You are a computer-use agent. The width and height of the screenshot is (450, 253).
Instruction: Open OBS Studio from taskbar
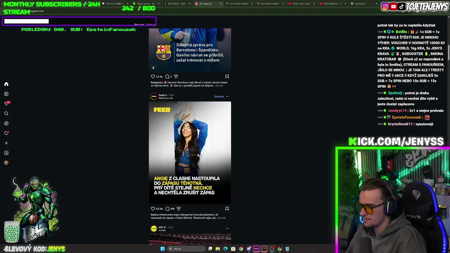coord(272,249)
